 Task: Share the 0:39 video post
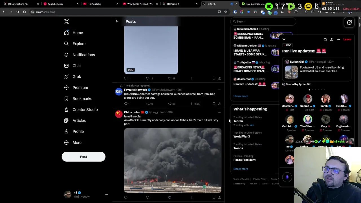220,78
